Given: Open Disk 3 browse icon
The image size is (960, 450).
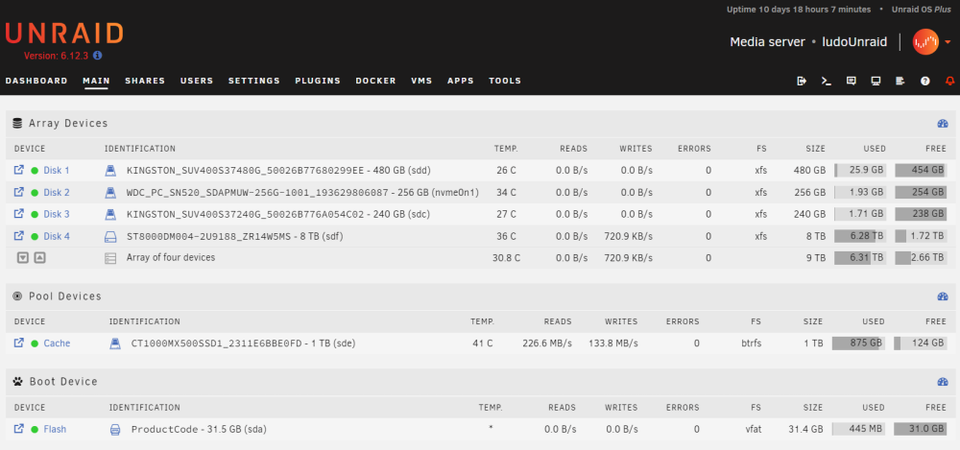Looking at the screenshot, I should (19, 214).
